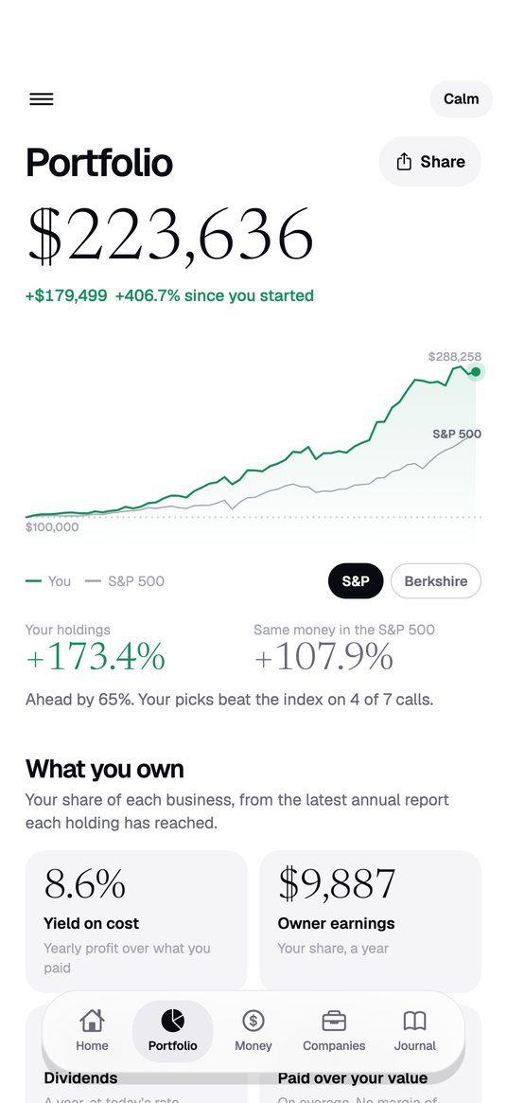
Task: Select the Portfolio pie chart icon
Action: [x=172, y=1020]
